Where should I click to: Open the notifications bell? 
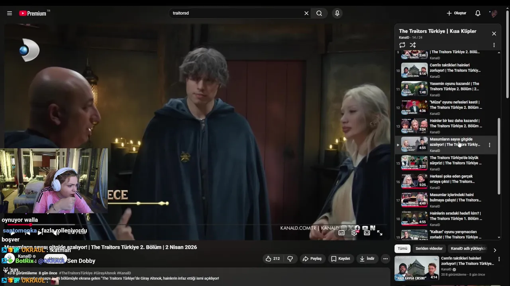(x=478, y=13)
